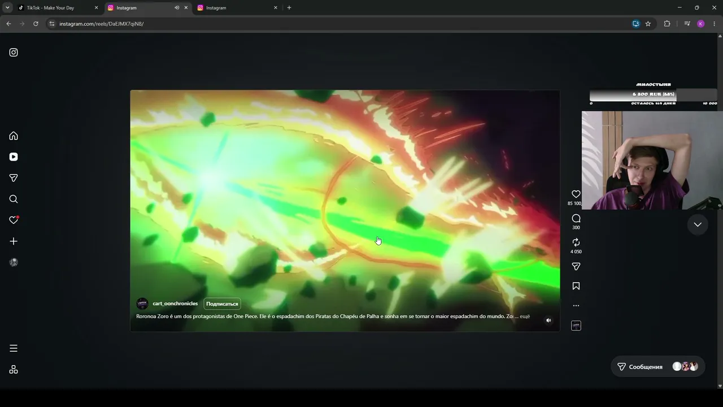Open the browser profile K avatar

[701, 24]
